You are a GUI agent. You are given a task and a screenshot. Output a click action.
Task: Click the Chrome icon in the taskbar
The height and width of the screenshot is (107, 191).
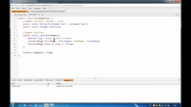(x=47, y=105)
